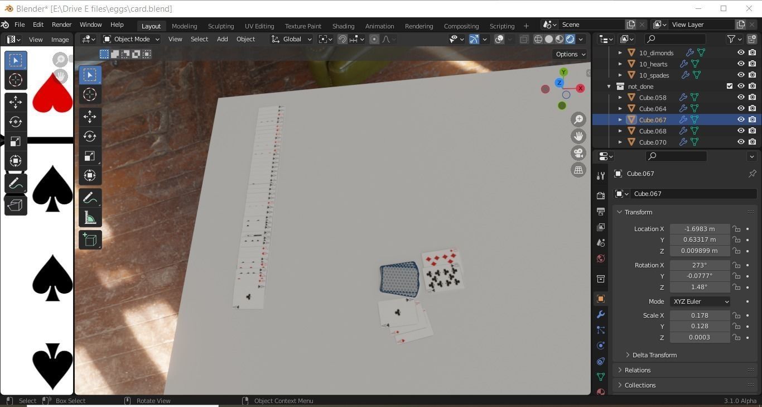Select the Transform tool in viewport toolbar

point(90,175)
